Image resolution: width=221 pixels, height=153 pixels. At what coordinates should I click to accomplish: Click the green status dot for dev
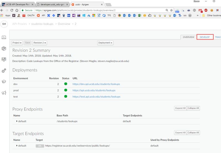coord(66,84)
